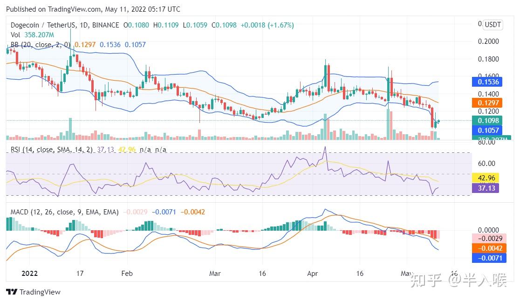
Task: Click the 2022 label on the time axis
Action: 29,274
